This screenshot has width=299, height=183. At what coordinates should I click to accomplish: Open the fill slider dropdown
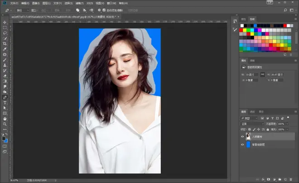pyautogui.click(x=287, y=129)
